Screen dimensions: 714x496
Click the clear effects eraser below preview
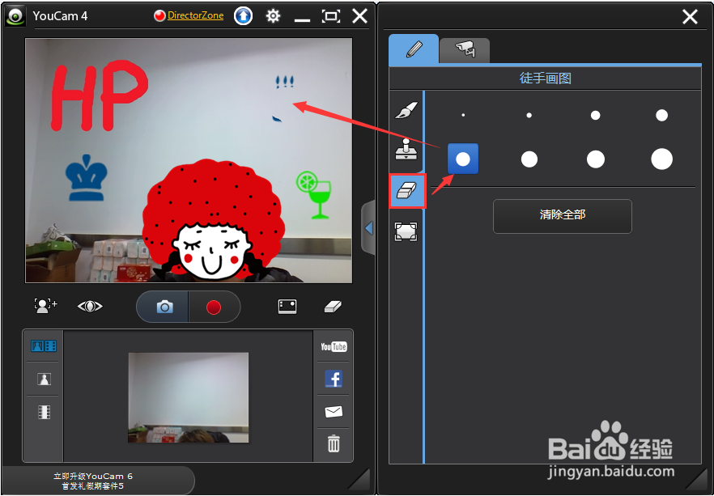(333, 307)
